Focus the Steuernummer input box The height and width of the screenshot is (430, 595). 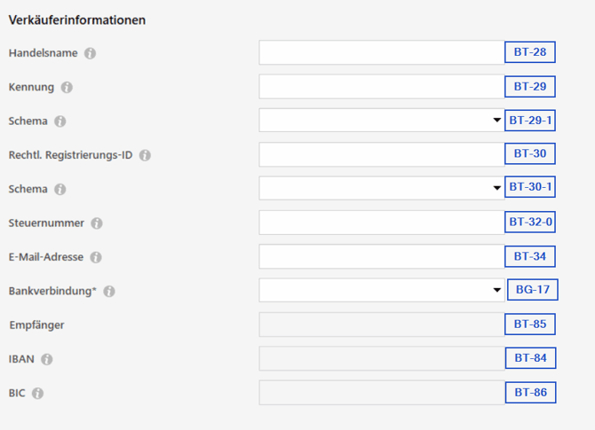point(382,223)
